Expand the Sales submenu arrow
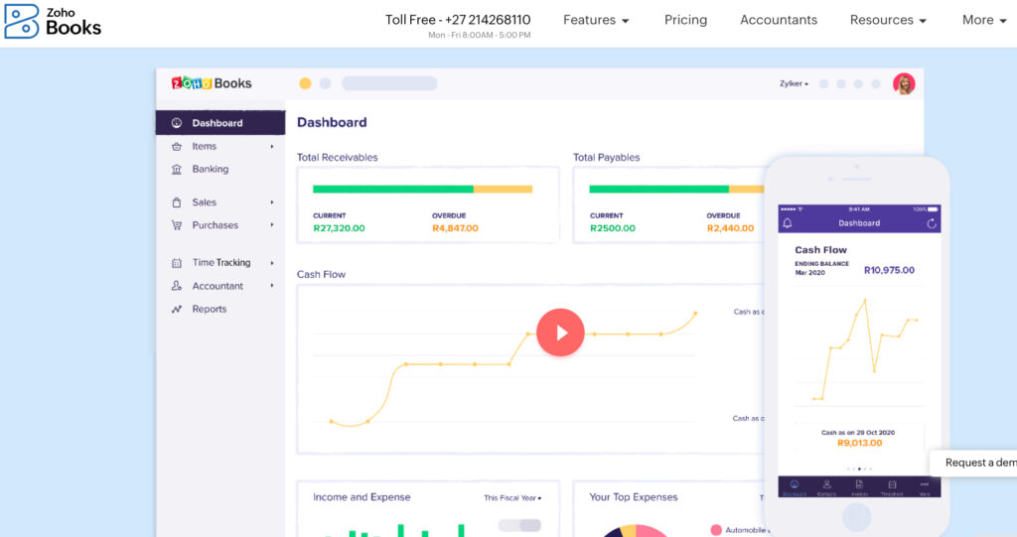The image size is (1017, 537). coord(272,202)
